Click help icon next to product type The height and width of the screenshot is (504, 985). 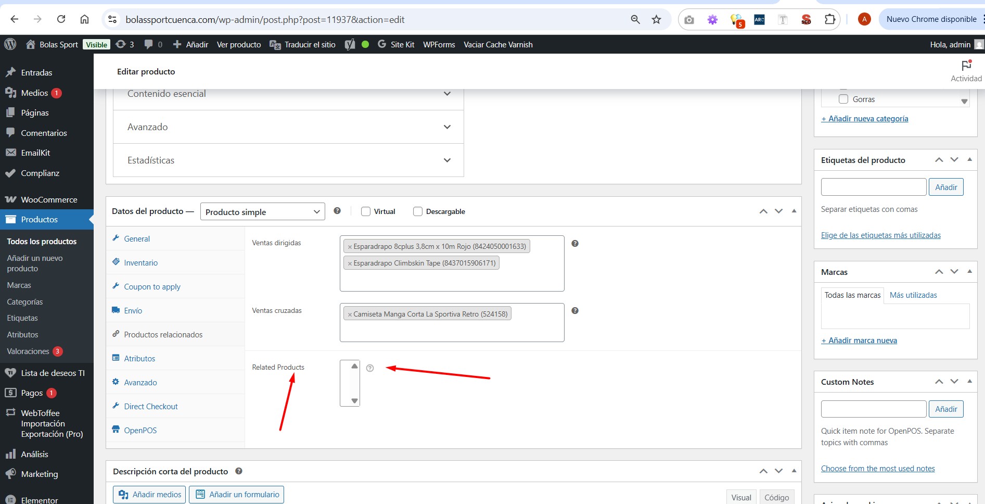point(337,211)
